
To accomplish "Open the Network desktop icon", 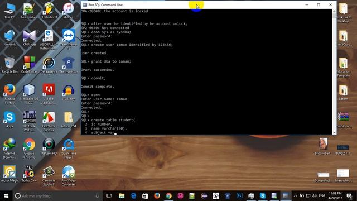I will click(x=9, y=38).
